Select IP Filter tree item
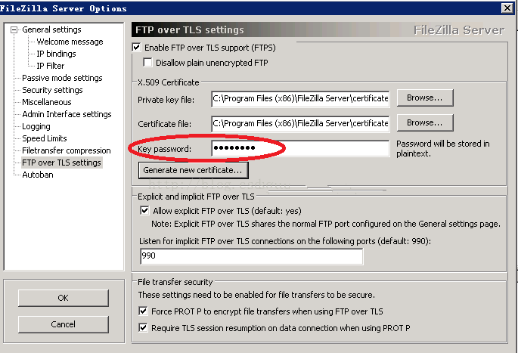This screenshot has width=518, height=353. point(50,66)
